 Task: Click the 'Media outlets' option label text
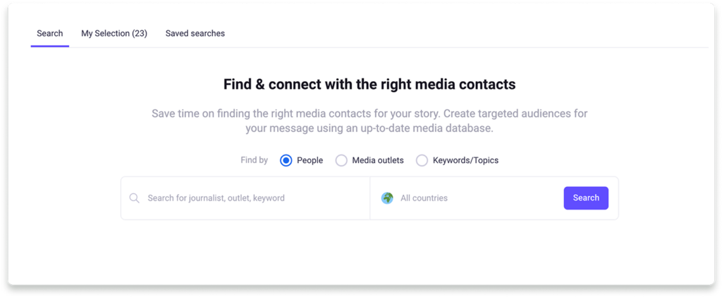(x=378, y=160)
